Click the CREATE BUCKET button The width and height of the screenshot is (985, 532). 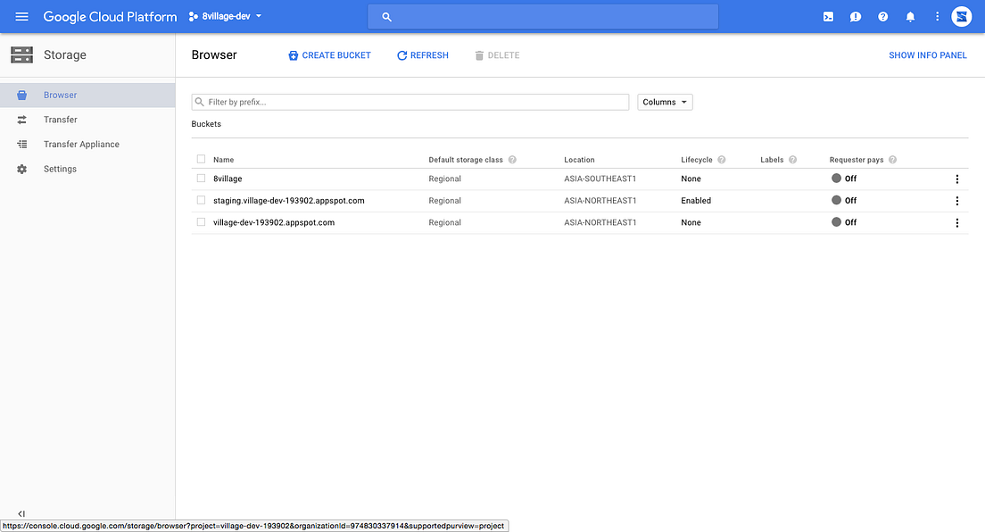[x=330, y=54]
